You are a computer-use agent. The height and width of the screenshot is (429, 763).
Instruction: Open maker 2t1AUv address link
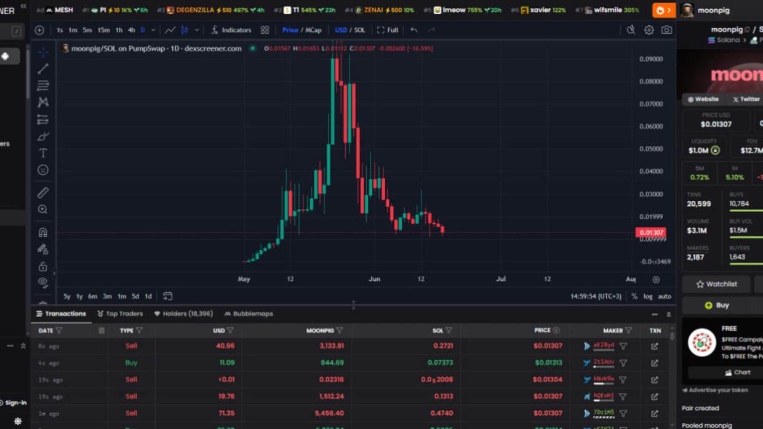pyautogui.click(x=604, y=363)
